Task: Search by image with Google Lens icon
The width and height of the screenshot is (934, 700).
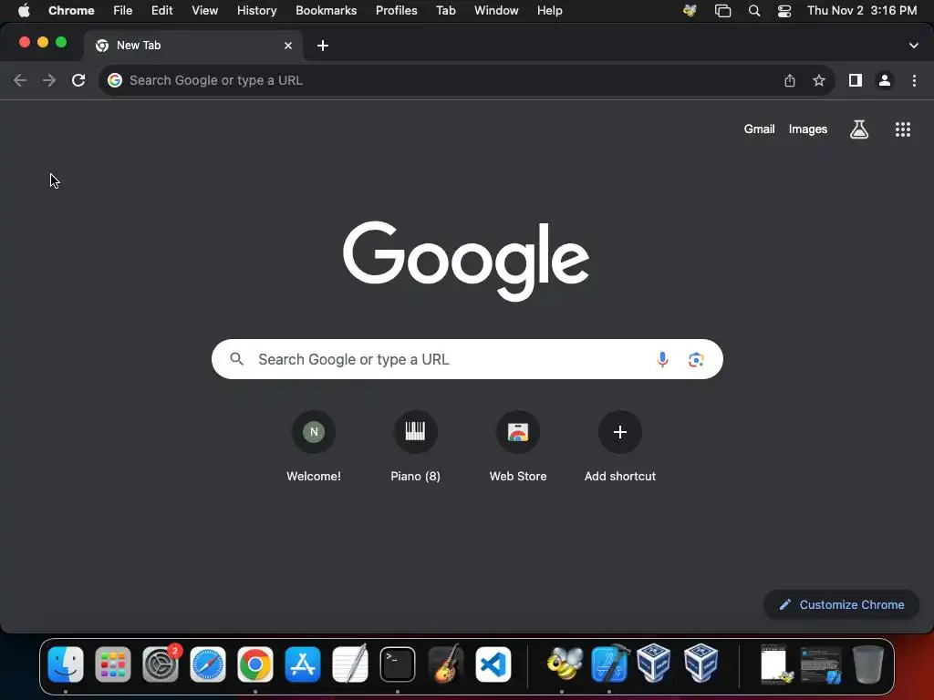Action: (x=696, y=359)
